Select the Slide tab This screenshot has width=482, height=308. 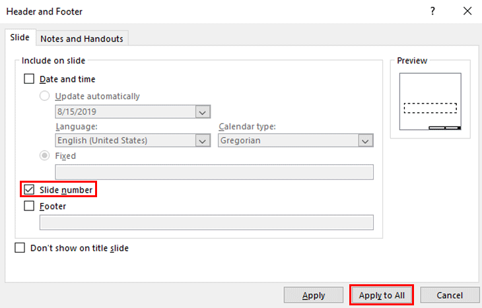click(20, 38)
